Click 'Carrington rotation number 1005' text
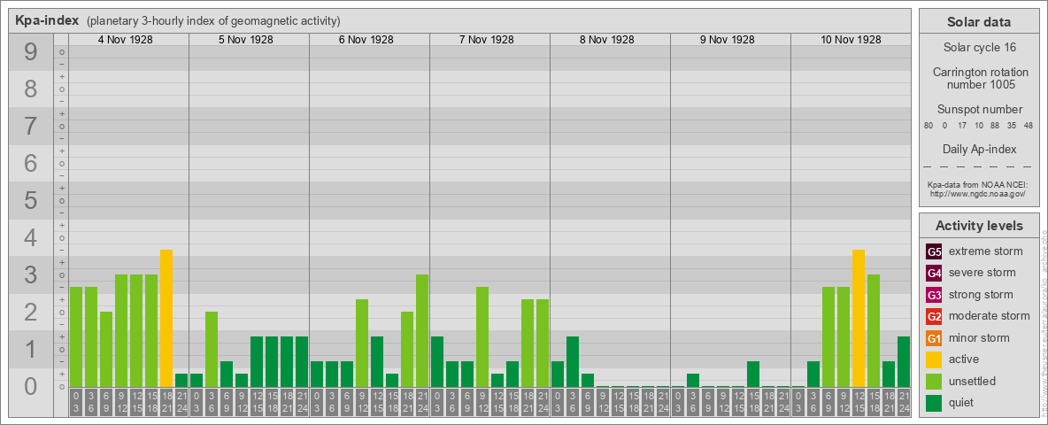Viewport: 1048px width, 425px height. pos(979,78)
